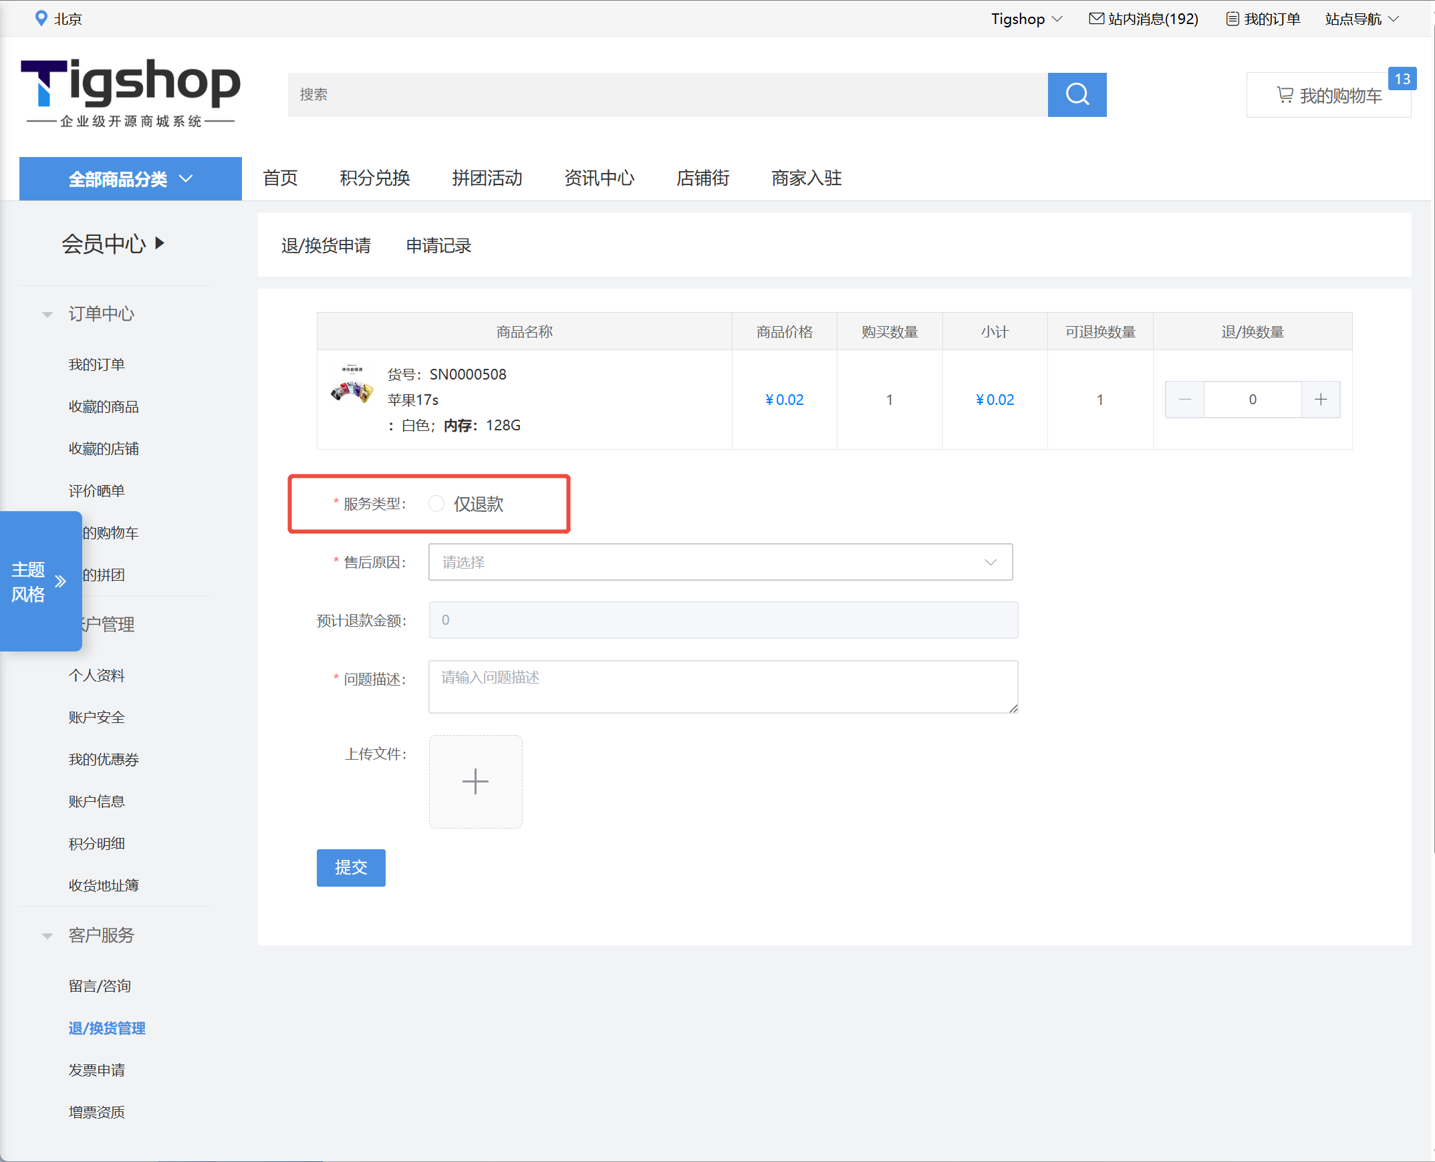Viewport: 1435px width, 1162px height.
Task: Collapse the 订单中心 sidebar section
Action: pyautogui.click(x=47, y=314)
